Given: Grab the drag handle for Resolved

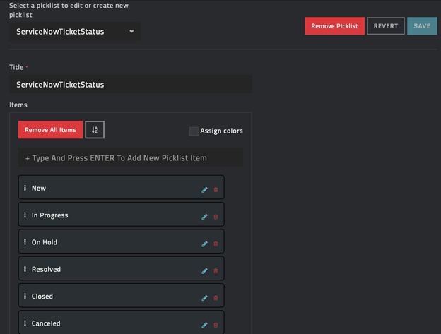Looking at the screenshot, I should pos(25,269).
